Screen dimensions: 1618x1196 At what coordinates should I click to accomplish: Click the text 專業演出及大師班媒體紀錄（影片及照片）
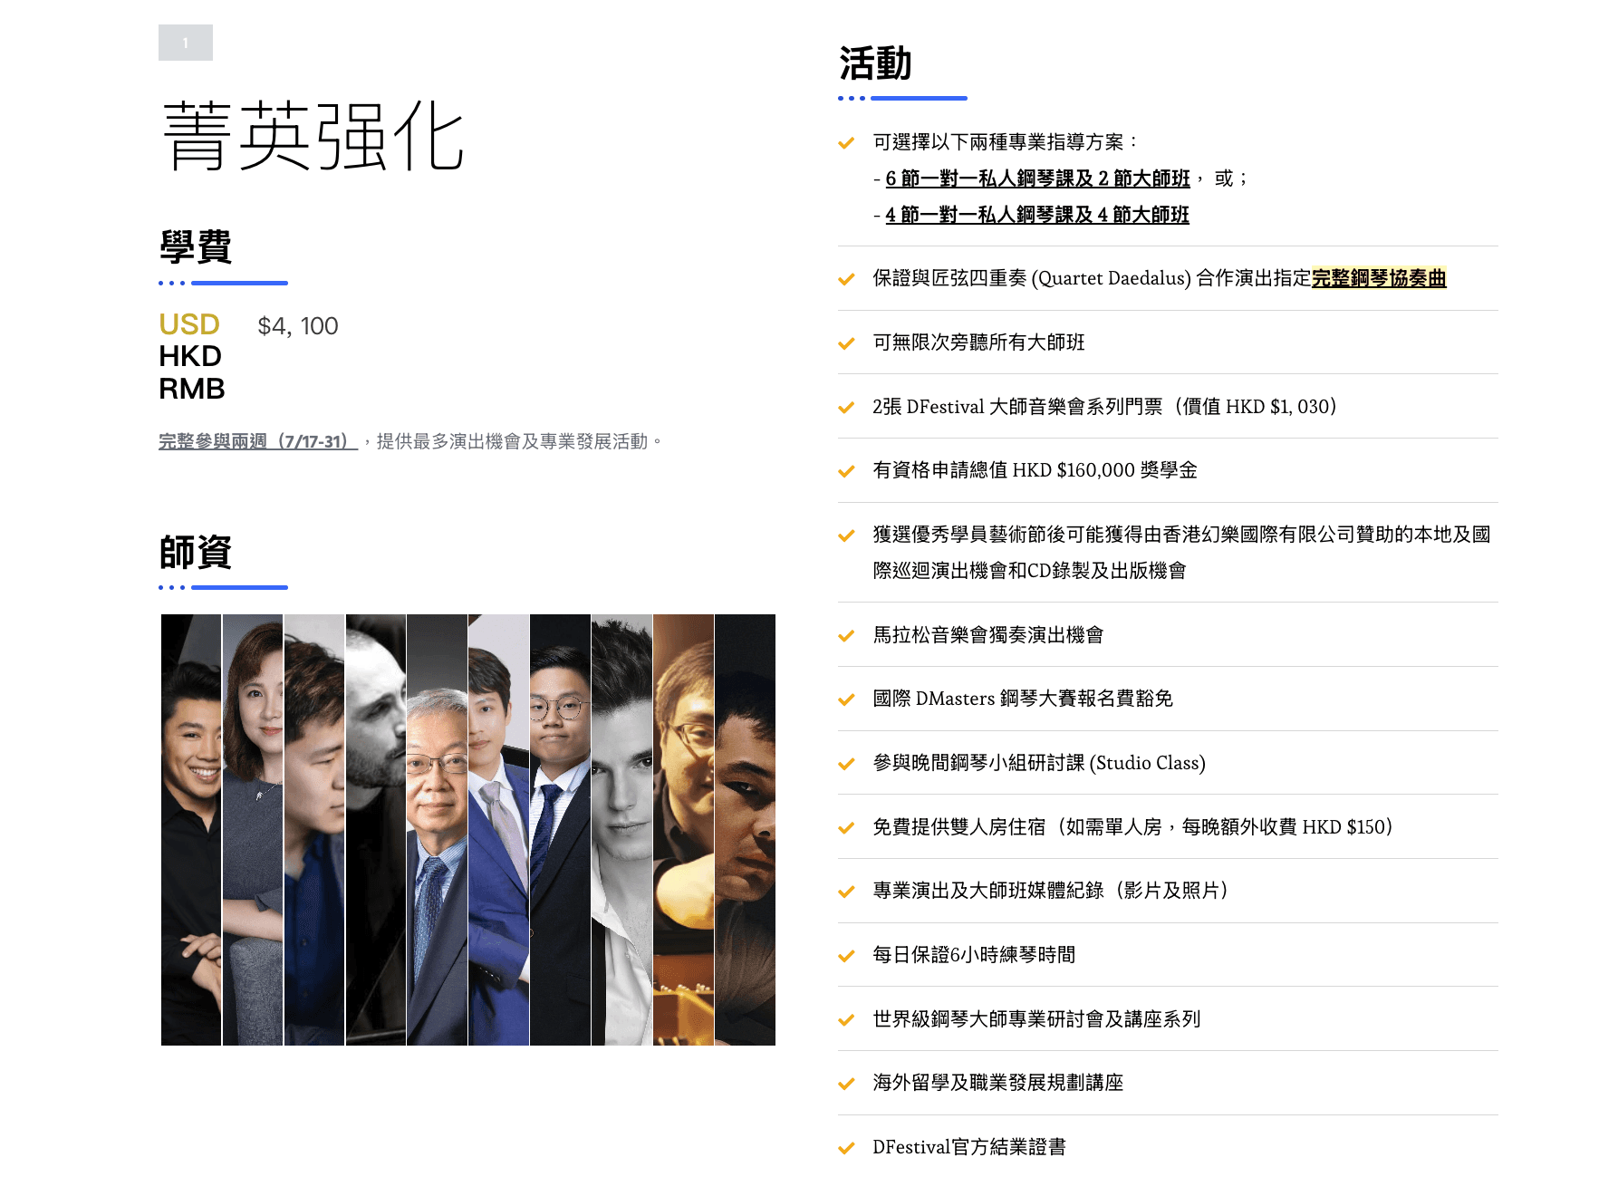tap(1051, 891)
